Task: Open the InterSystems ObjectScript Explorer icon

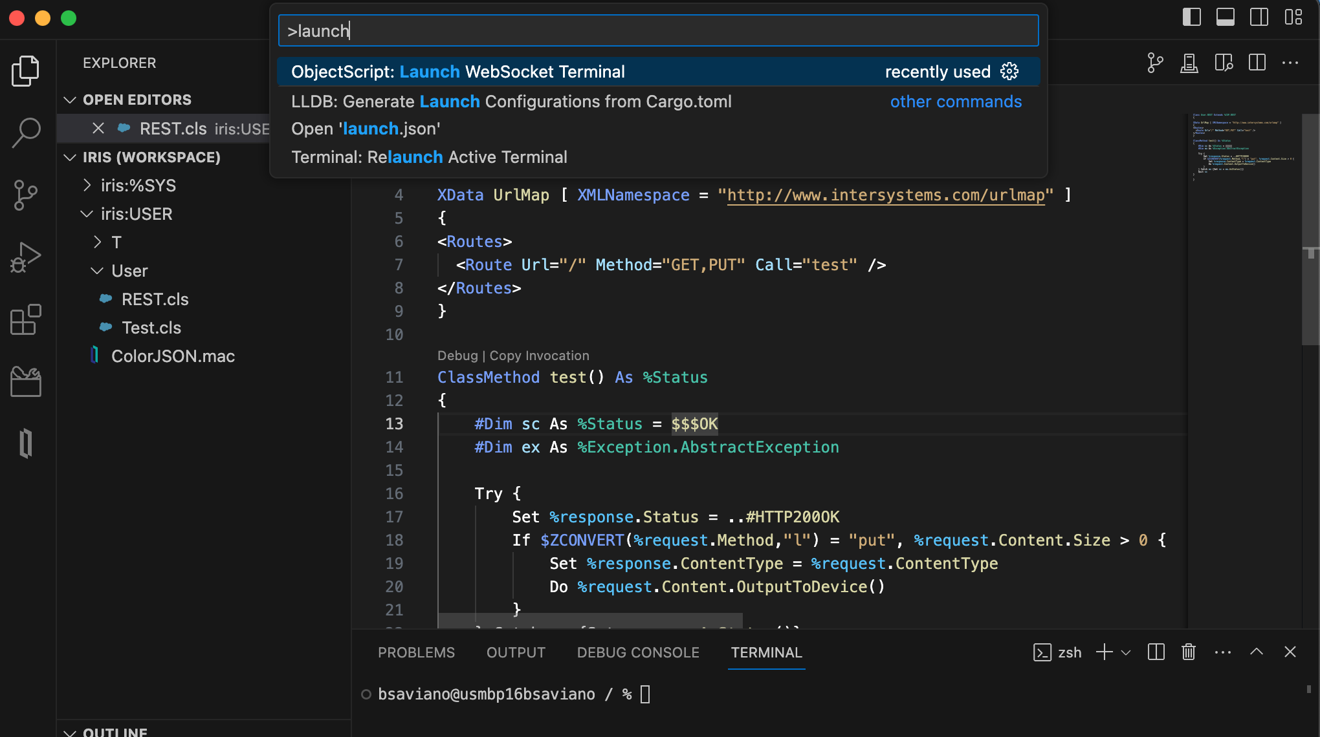Action: [26, 443]
